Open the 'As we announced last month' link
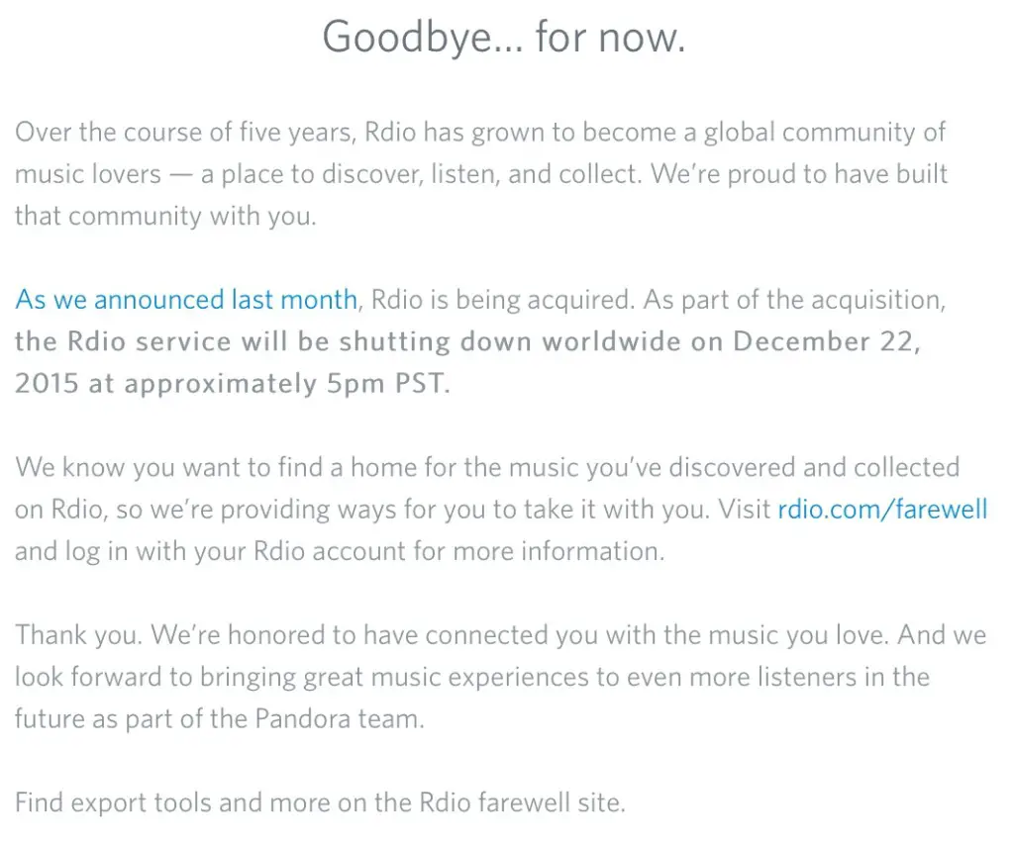Screen dimensions: 1014x844 pos(186,300)
